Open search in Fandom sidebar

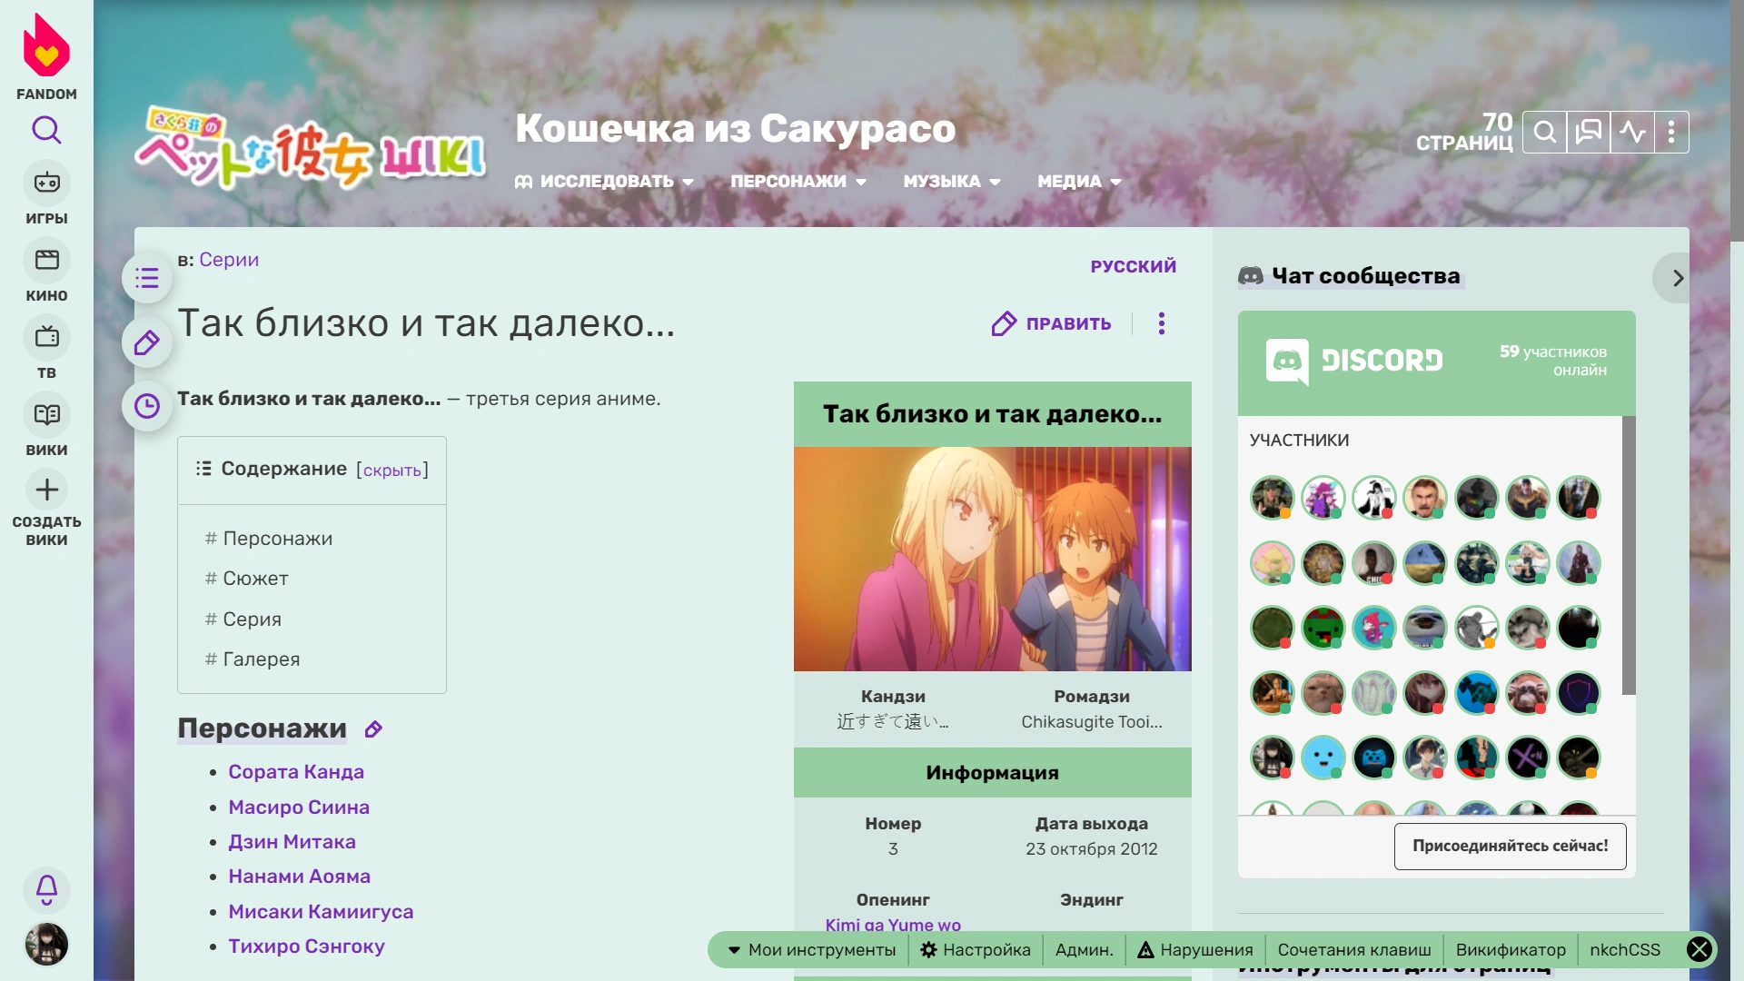pos(46,131)
